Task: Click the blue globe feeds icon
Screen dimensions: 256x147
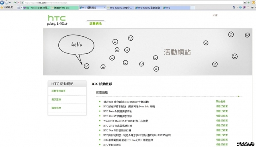Action: tap(240, 7)
